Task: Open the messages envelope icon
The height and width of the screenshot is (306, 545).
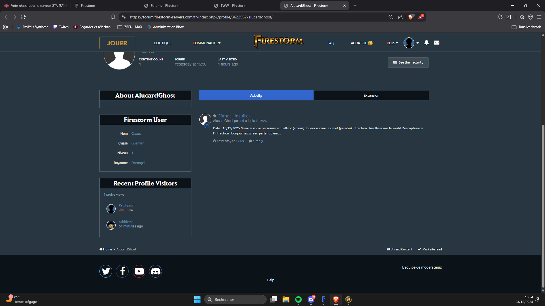Action: pyautogui.click(x=437, y=43)
